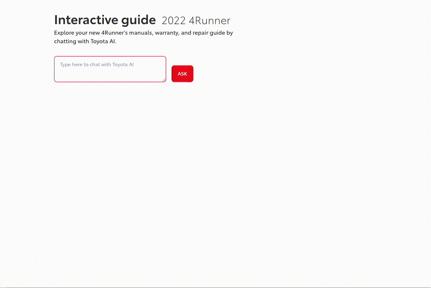Click the Toyota AI chat text box
The width and height of the screenshot is (431, 288).
(110, 69)
